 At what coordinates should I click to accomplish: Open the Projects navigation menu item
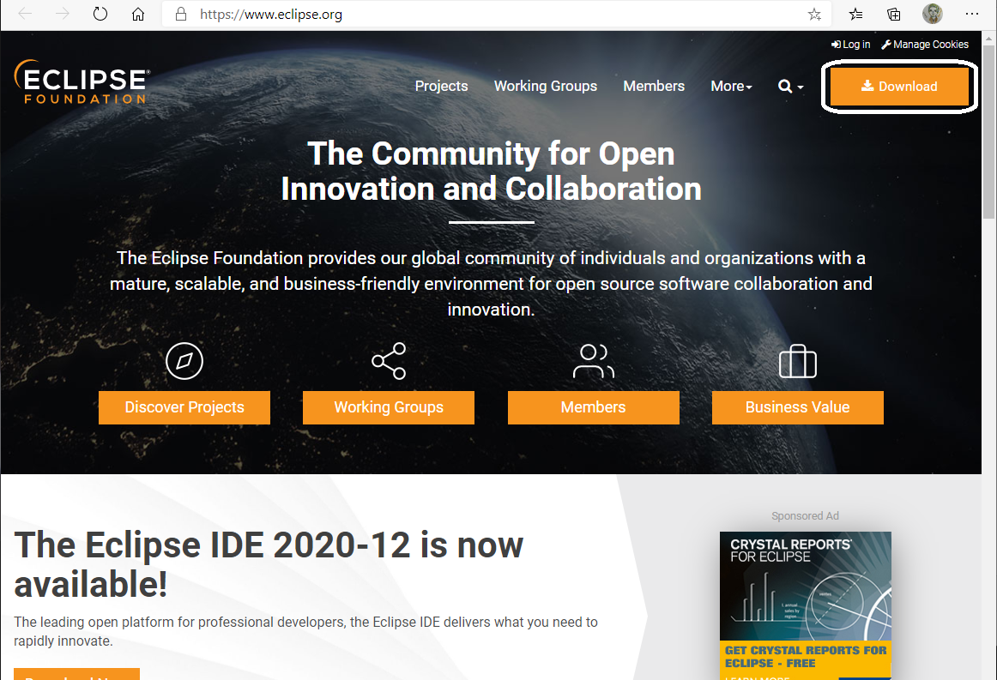tap(441, 86)
